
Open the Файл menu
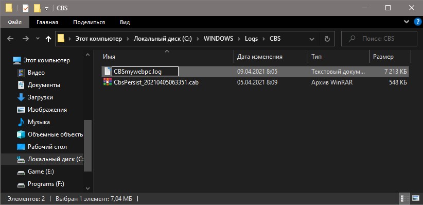tap(14, 22)
